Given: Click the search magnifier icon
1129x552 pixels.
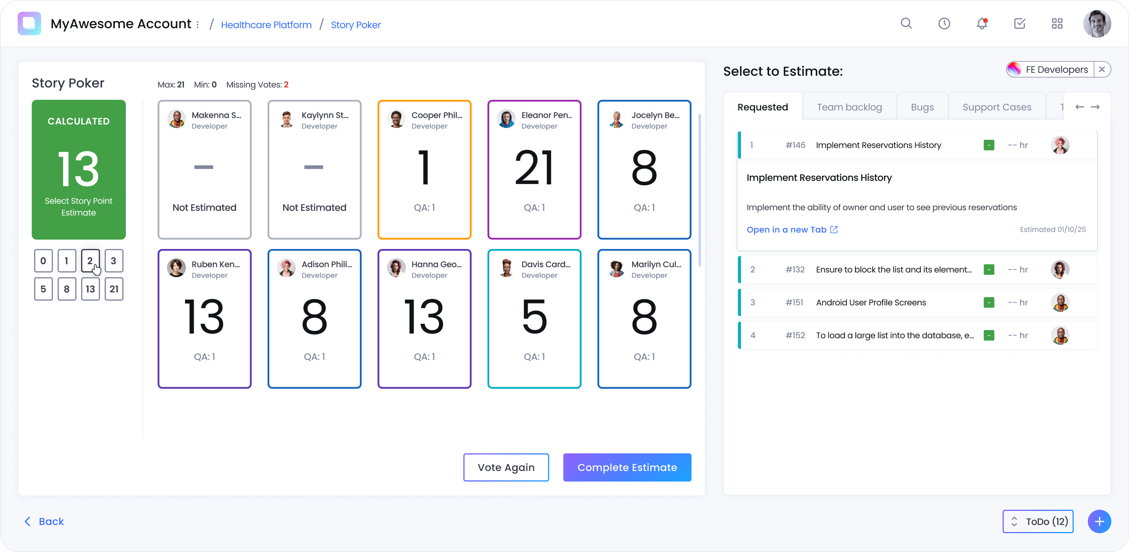Looking at the screenshot, I should (906, 23).
